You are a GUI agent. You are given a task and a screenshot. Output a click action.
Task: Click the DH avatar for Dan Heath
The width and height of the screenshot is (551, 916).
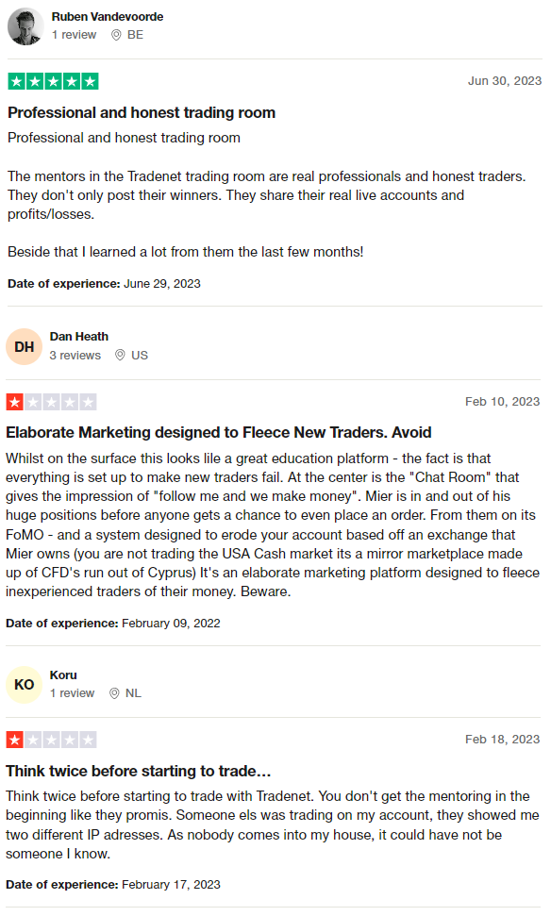(x=24, y=346)
